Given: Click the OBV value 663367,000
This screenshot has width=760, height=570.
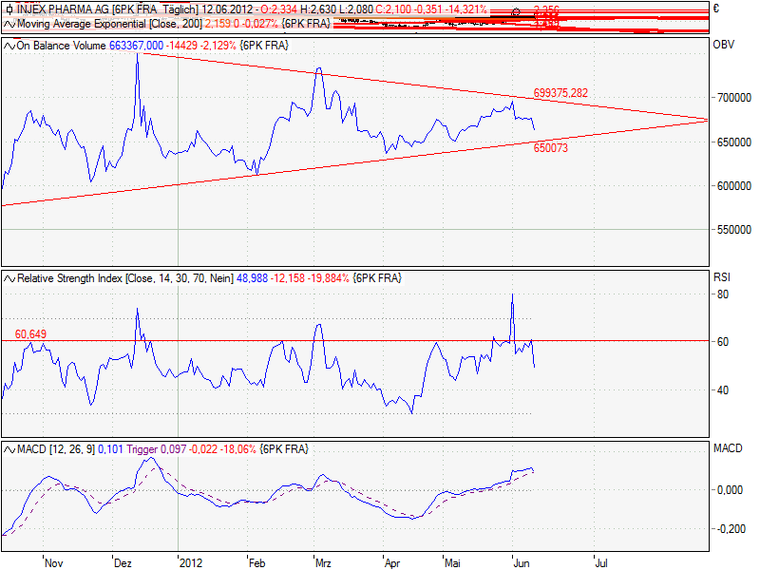Looking at the screenshot, I should 136,46.
